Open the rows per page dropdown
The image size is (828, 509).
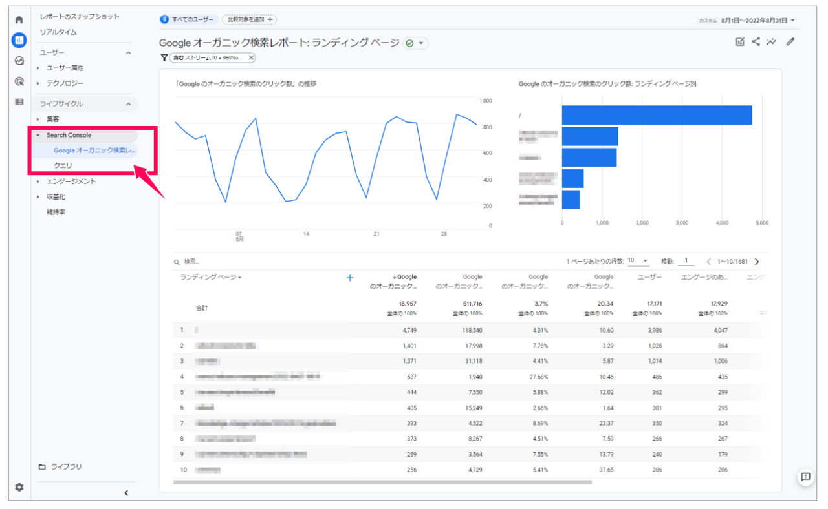tap(638, 262)
